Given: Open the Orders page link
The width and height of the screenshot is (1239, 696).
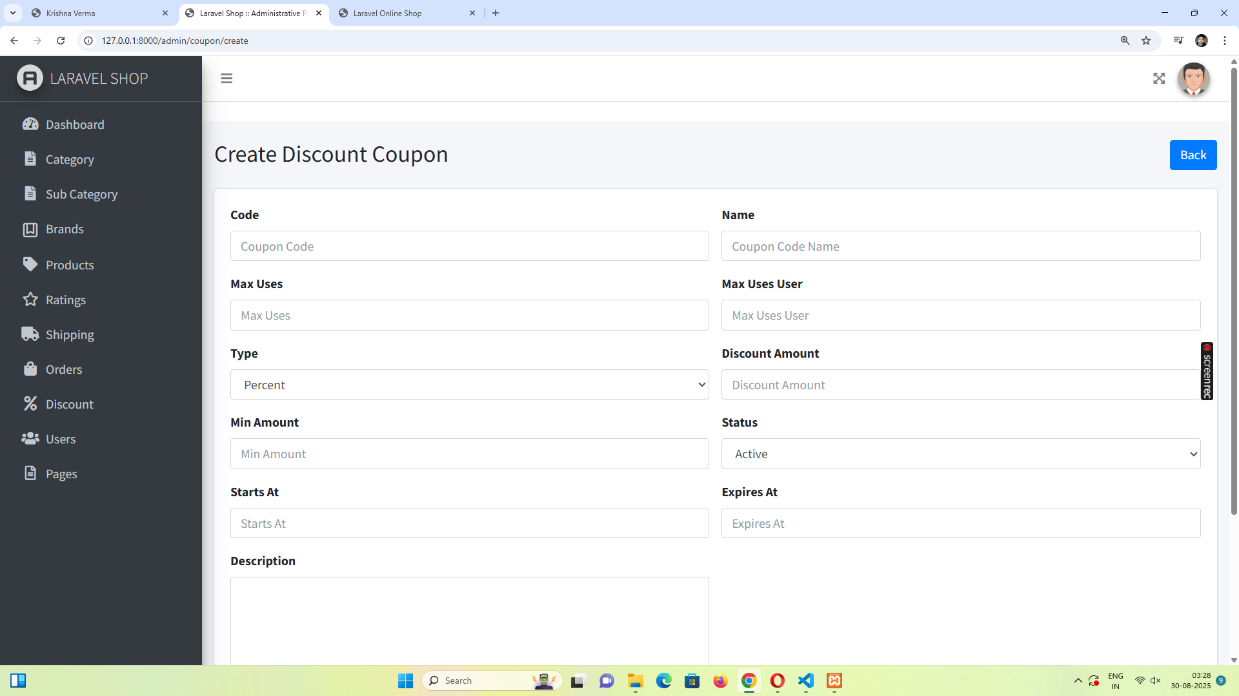Looking at the screenshot, I should click(x=64, y=369).
